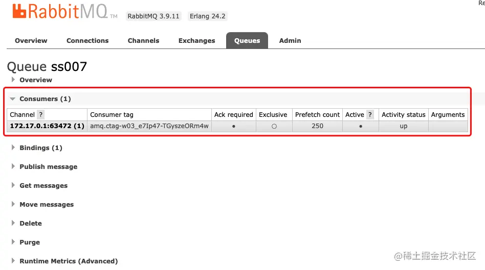Image resolution: width=485 pixels, height=270 pixels.
Task: Select the Queues tab
Action: pos(247,41)
